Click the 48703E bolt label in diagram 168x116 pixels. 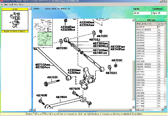(52, 77)
